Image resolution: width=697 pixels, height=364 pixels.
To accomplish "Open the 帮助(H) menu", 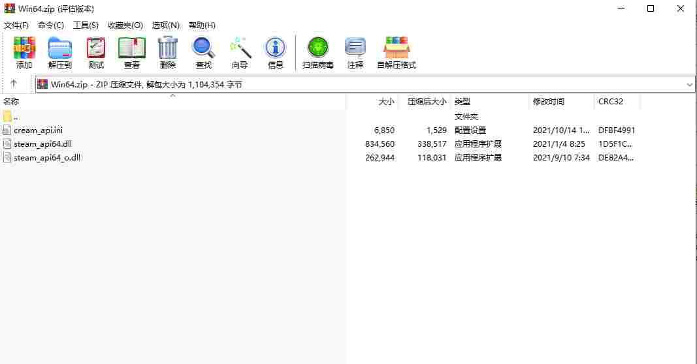I will [x=203, y=25].
